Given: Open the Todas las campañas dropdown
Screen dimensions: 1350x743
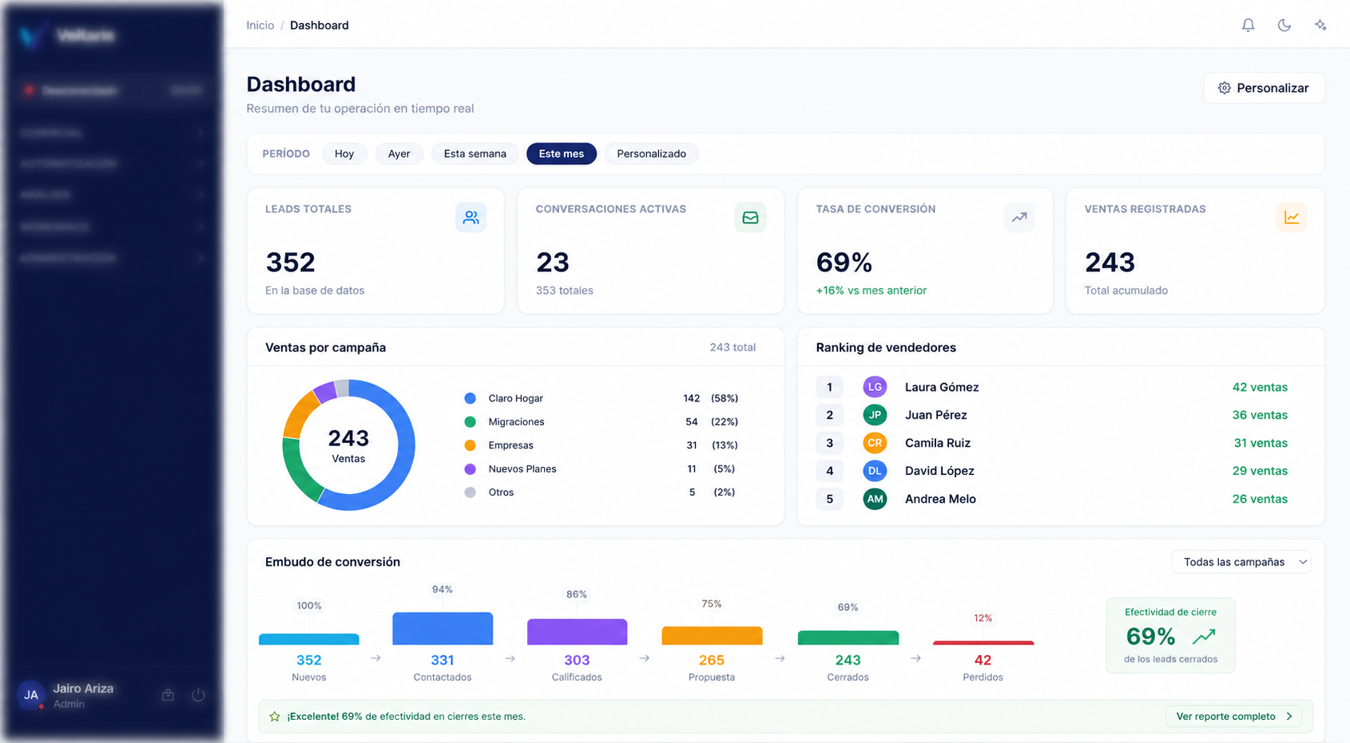Looking at the screenshot, I should (x=1241, y=562).
